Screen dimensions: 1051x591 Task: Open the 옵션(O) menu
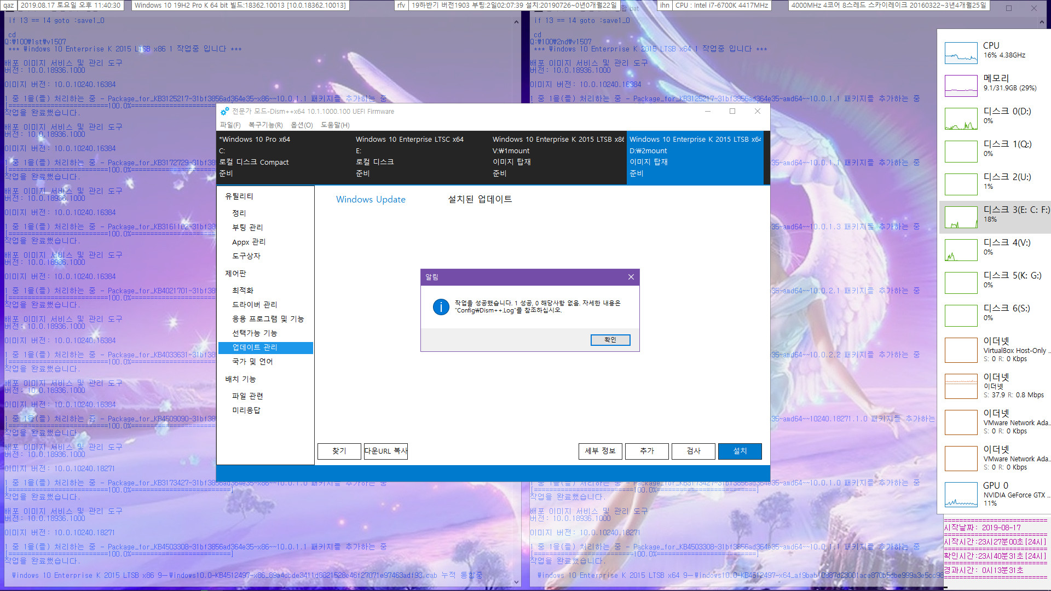point(302,125)
